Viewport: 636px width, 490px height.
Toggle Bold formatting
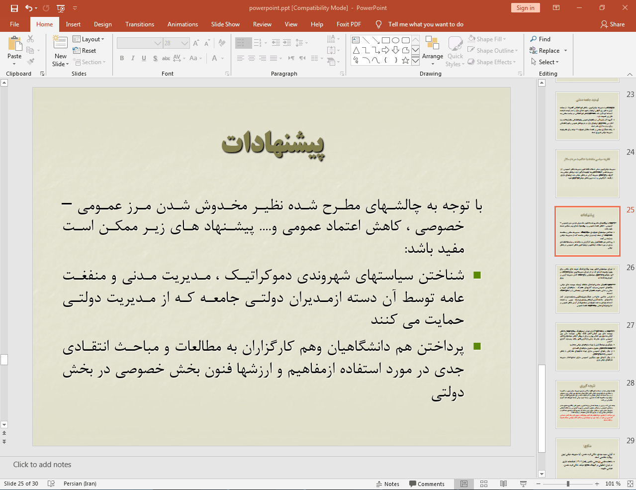click(122, 58)
